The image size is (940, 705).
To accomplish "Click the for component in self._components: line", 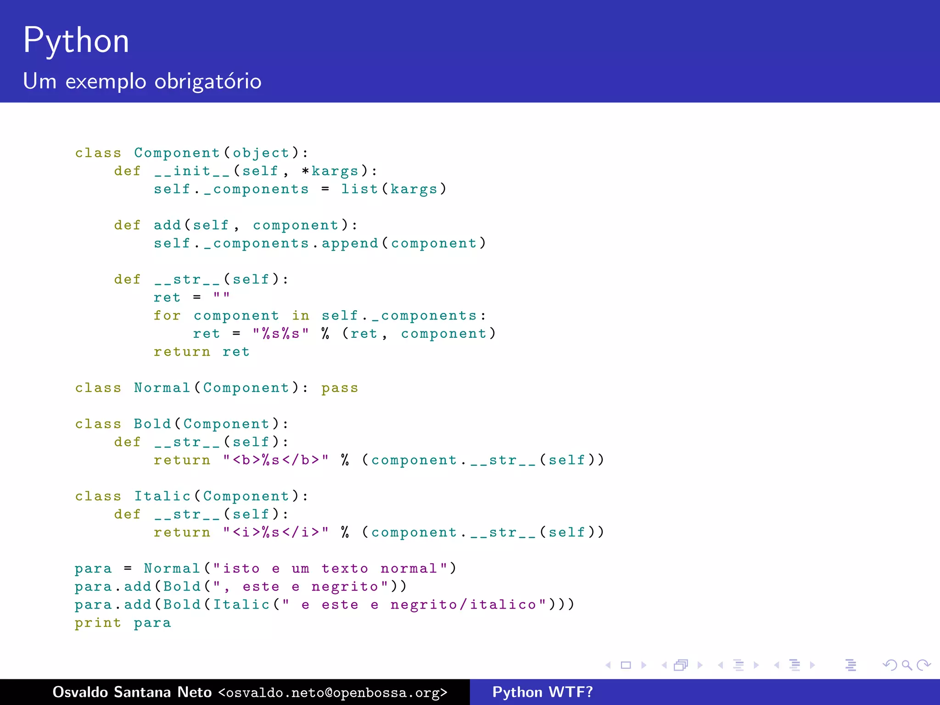I will point(320,315).
